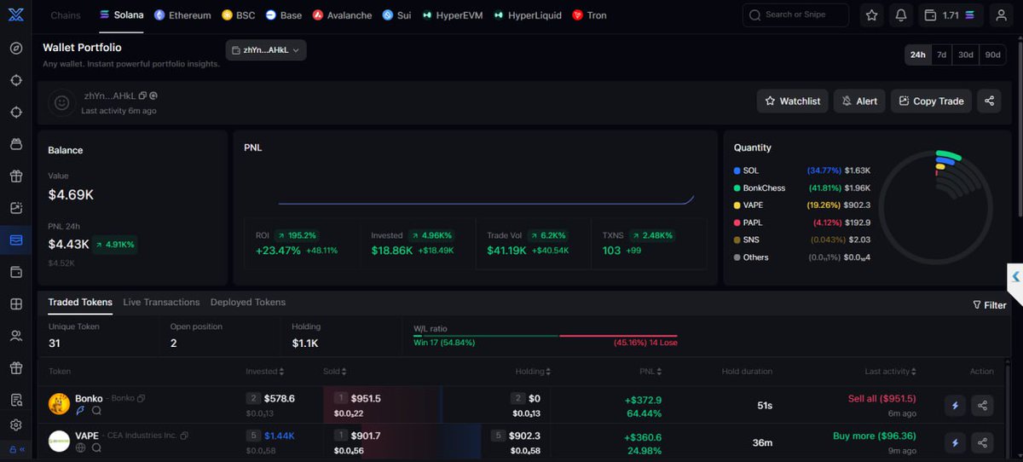Switch to the Base chain
The width and height of the screenshot is (1023, 462).
tap(284, 15)
